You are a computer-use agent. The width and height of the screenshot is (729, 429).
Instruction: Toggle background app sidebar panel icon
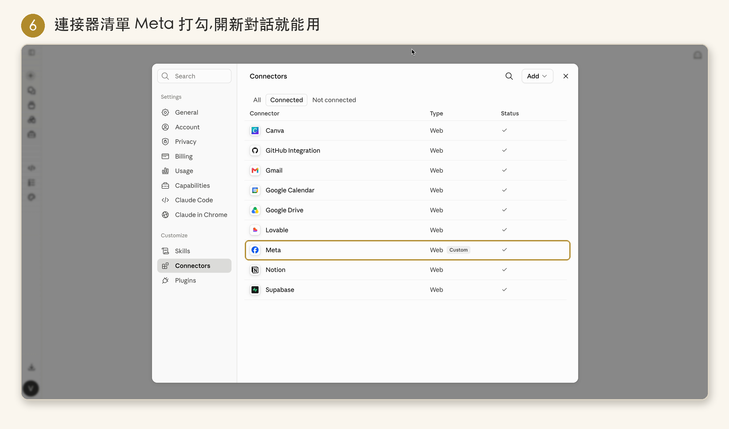point(32,52)
